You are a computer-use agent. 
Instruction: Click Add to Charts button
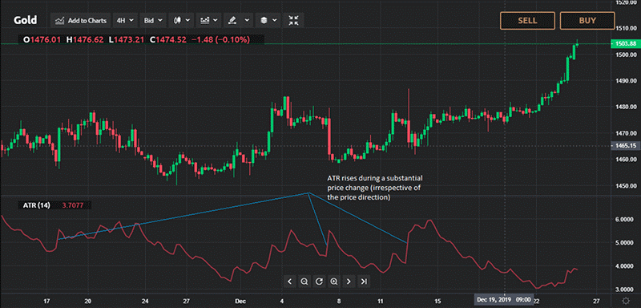click(x=81, y=20)
